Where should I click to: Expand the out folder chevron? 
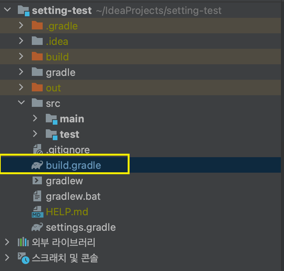tap(21, 87)
